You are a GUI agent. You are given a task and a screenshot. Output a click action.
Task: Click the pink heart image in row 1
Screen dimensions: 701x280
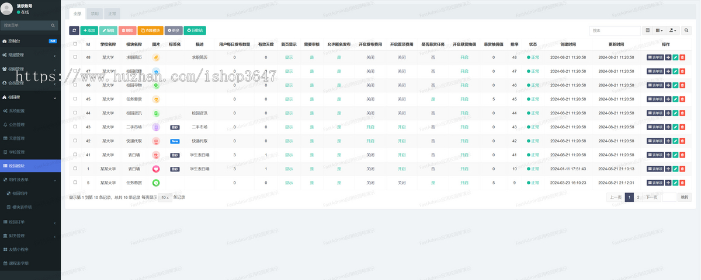pyautogui.click(x=156, y=169)
